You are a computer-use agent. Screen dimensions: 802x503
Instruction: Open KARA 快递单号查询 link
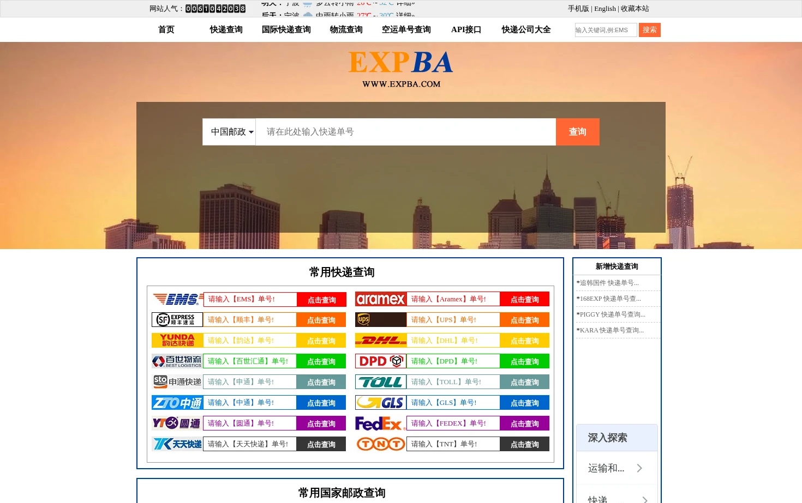[x=611, y=330]
